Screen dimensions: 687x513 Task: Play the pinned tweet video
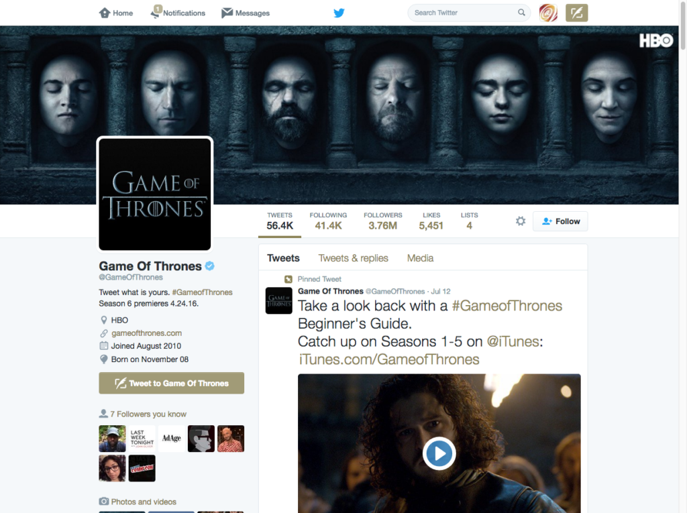pyautogui.click(x=439, y=454)
